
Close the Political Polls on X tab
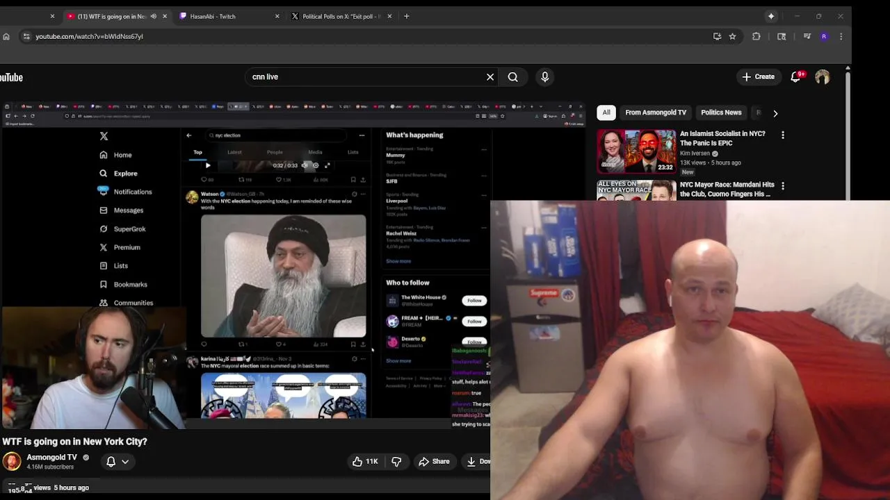(x=389, y=16)
